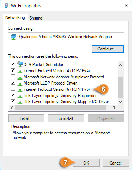Click the Uninstall button
132x170 pixels.
tap(66, 118)
